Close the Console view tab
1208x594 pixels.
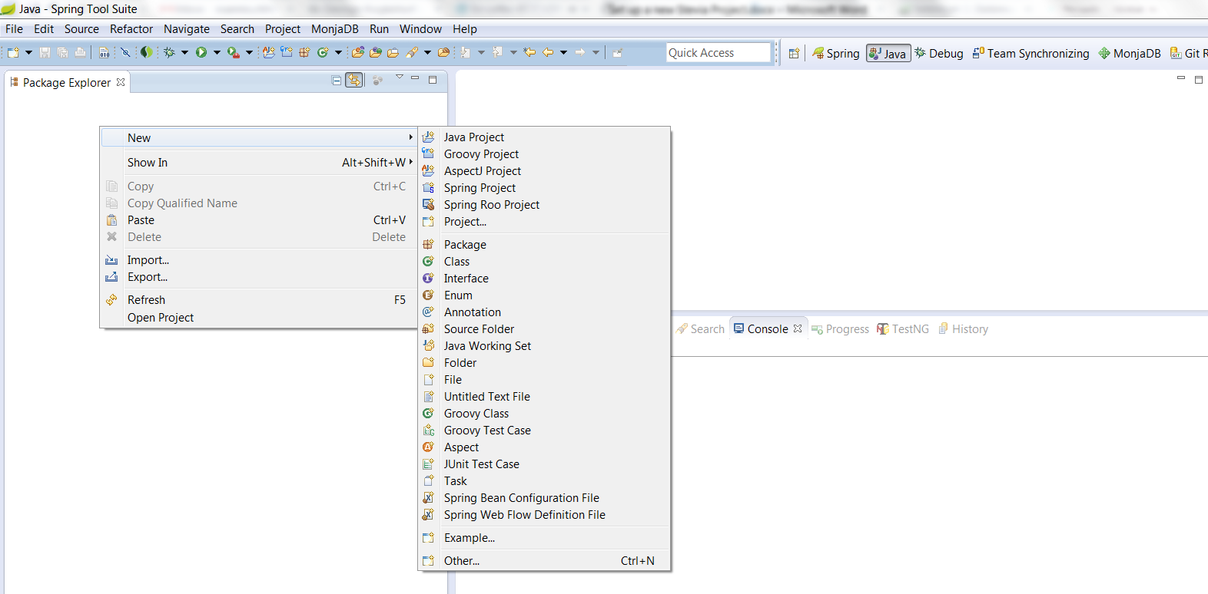coord(798,328)
